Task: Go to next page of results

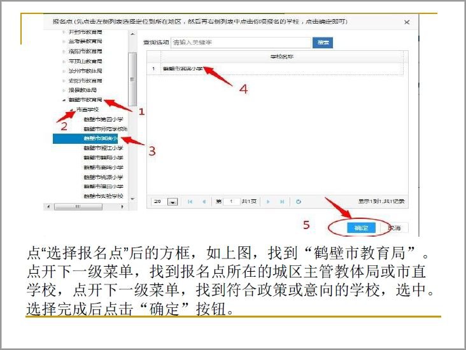Action: click(x=268, y=202)
